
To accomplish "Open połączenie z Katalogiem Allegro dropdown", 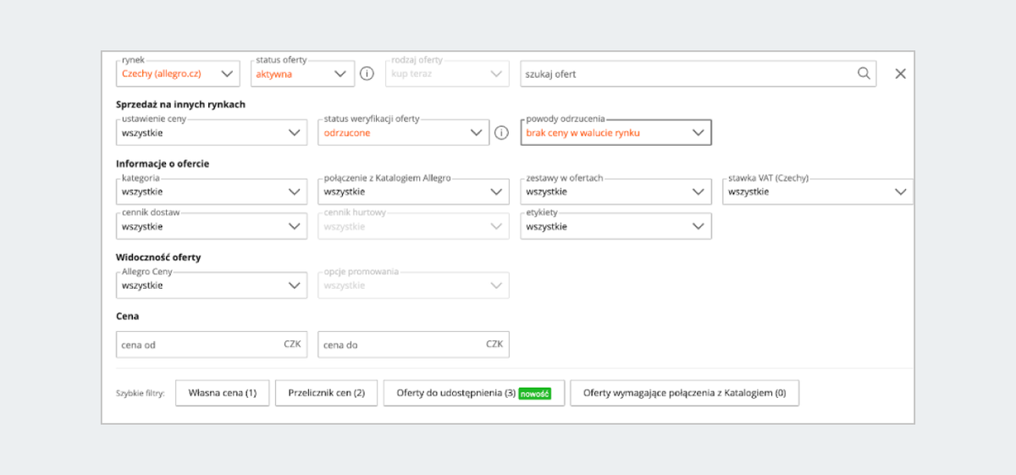I will (x=413, y=192).
